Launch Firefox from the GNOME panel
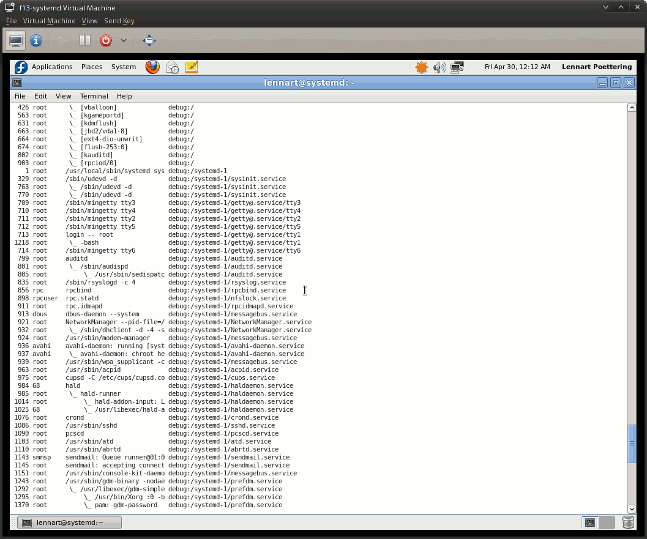This screenshot has height=539, width=647. click(x=152, y=67)
